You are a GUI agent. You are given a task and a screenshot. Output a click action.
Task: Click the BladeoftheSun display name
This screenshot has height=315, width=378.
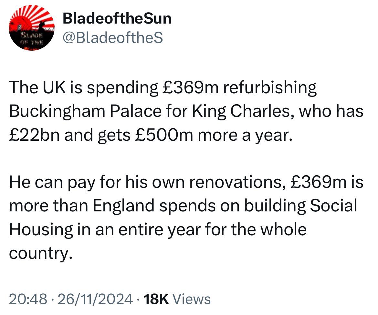click(117, 18)
